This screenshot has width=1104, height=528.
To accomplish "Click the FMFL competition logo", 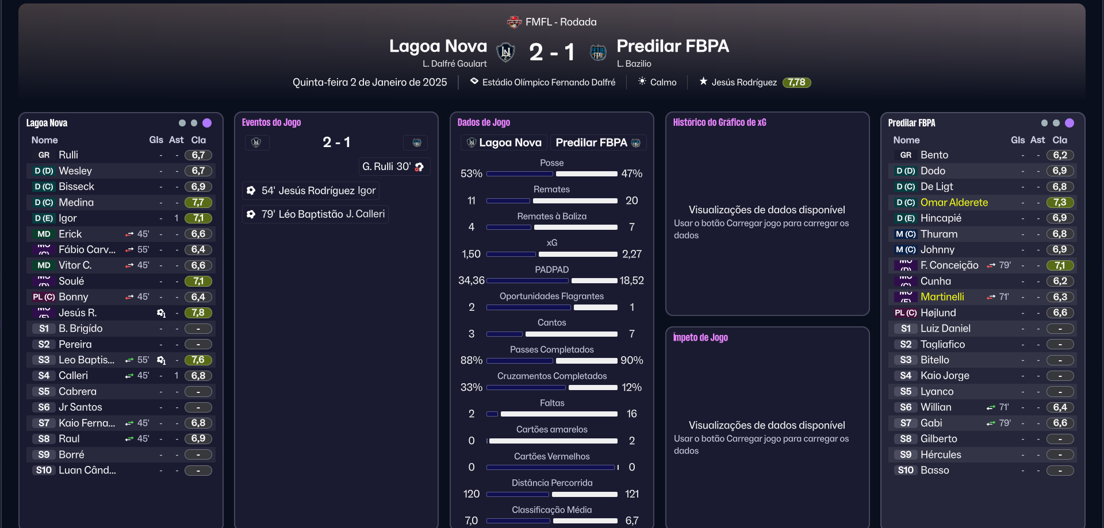I will pyautogui.click(x=513, y=22).
